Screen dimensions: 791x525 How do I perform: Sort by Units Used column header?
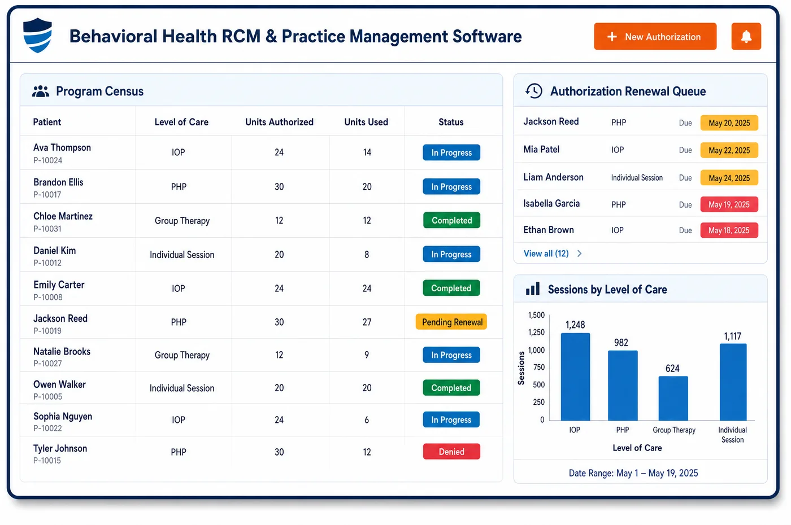(366, 122)
